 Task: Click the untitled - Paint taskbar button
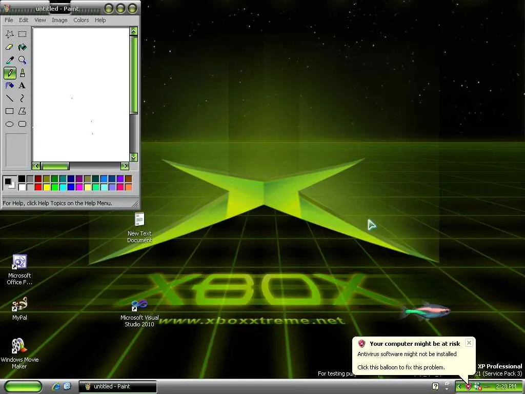click(117, 386)
